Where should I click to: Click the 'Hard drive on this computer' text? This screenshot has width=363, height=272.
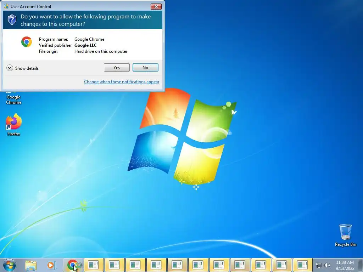pyautogui.click(x=101, y=51)
